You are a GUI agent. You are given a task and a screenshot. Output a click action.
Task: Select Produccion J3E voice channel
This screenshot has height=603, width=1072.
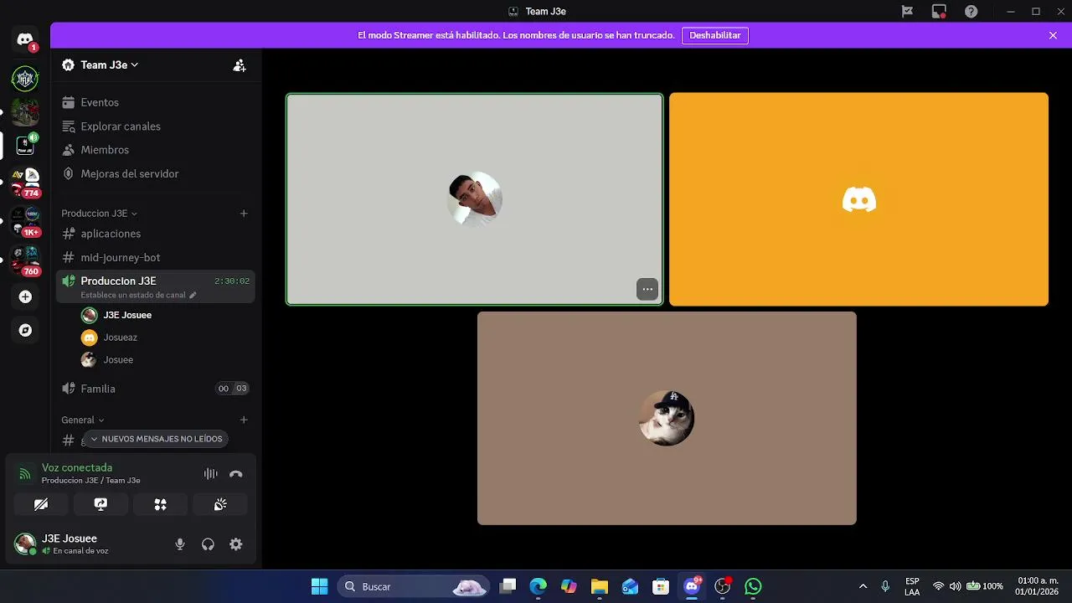(156, 286)
